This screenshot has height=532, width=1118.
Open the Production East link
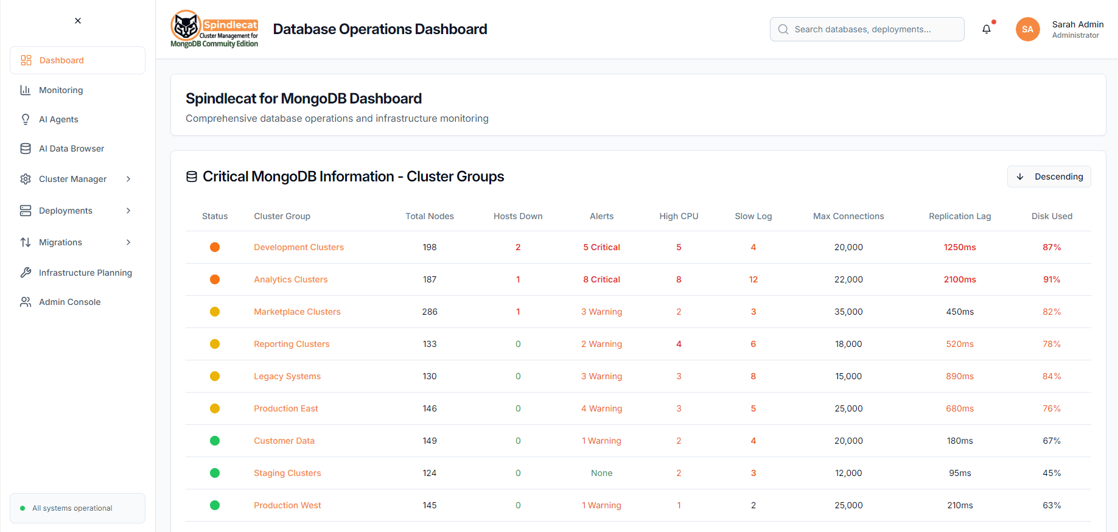[286, 408]
